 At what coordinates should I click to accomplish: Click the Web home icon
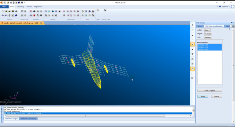coord(98,10)
